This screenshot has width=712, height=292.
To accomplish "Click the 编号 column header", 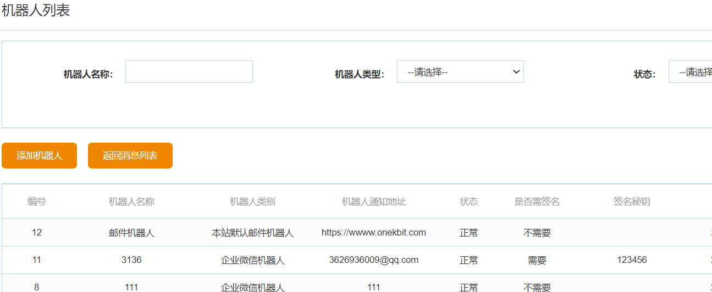I will coord(37,201).
